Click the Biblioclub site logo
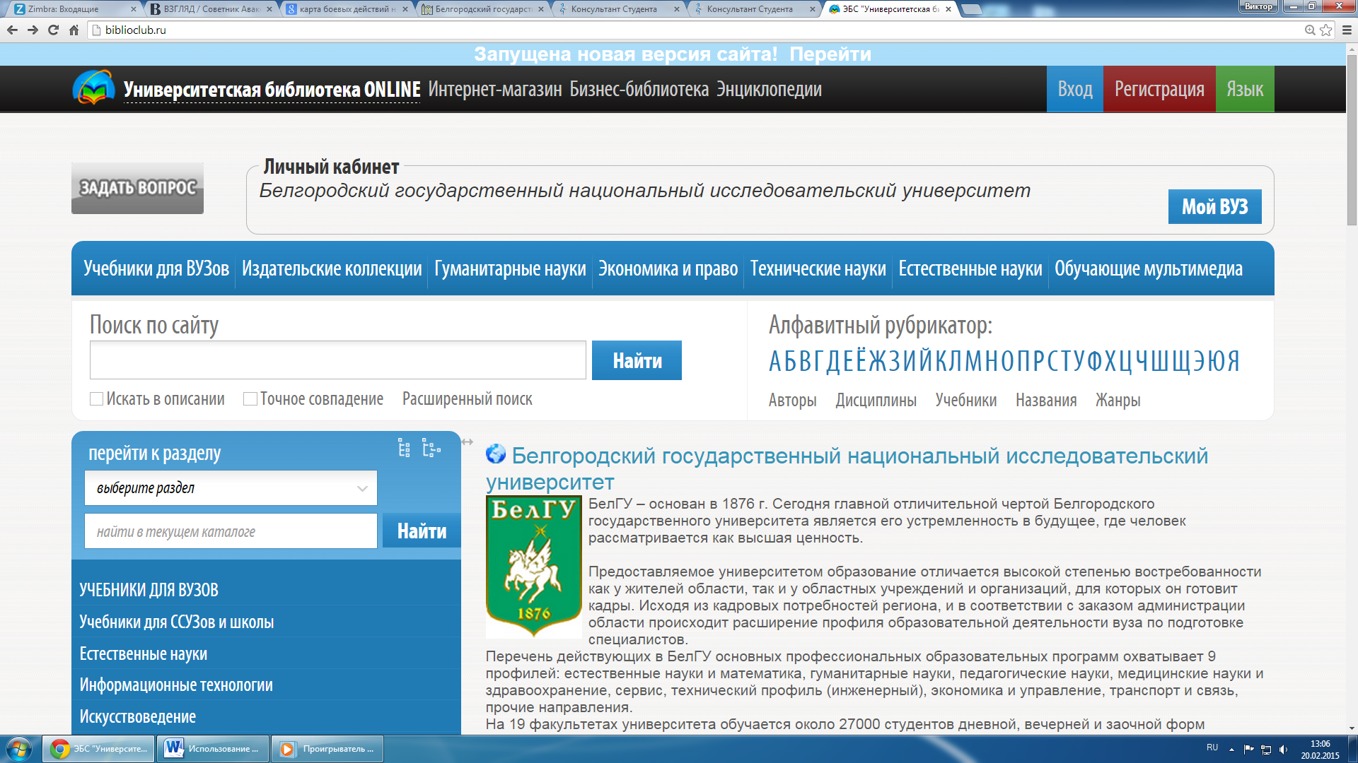Screen dimensions: 1358x763 93,88
